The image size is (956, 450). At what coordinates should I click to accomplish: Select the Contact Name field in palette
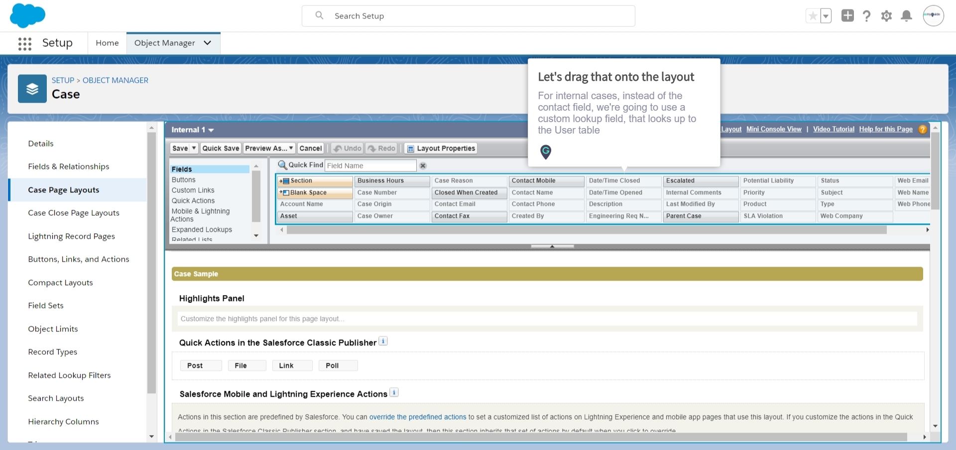[x=547, y=193]
